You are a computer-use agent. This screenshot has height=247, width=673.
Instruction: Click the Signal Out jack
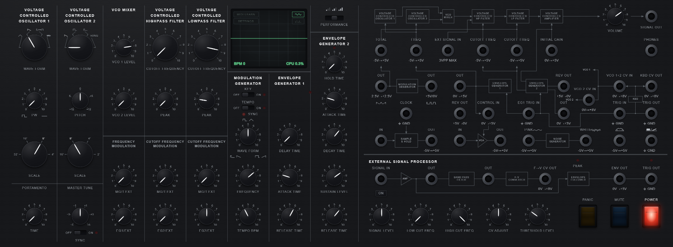pos(651,16)
